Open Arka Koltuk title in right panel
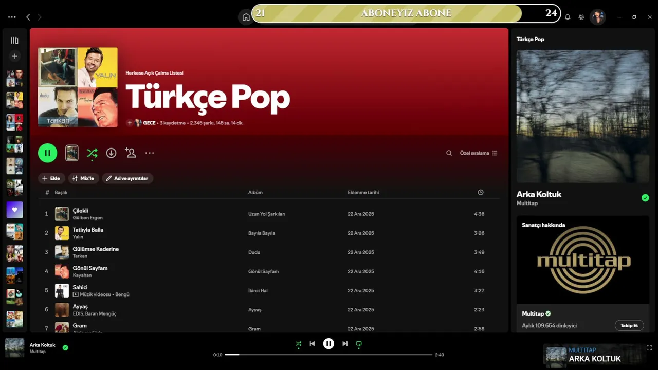 pos(539,194)
